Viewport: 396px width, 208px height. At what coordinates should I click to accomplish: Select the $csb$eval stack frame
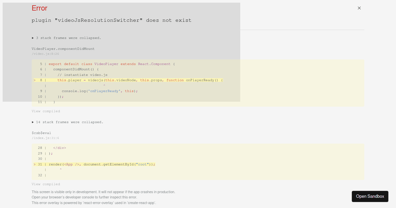point(41,133)
